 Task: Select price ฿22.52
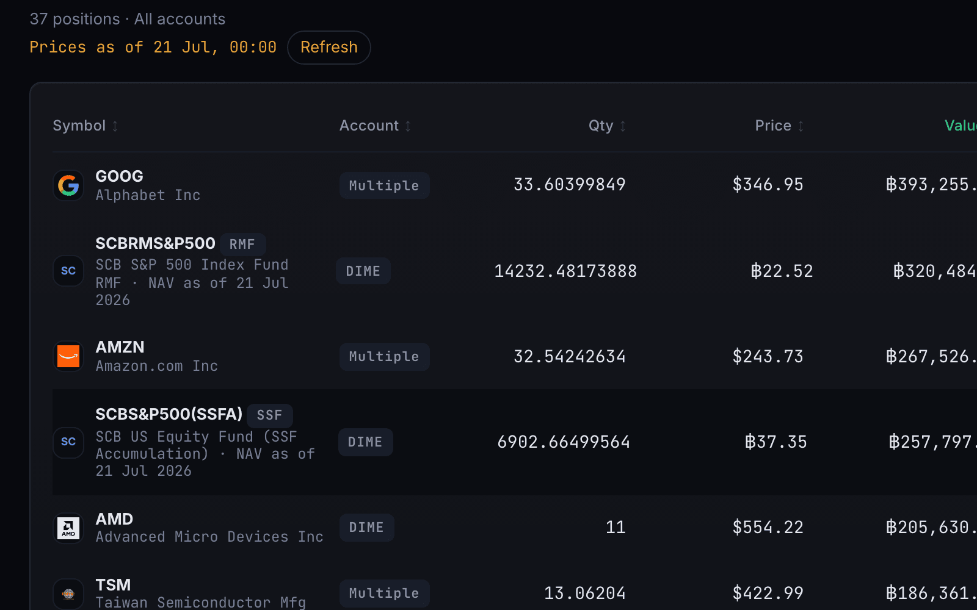(x=782, y=271)
